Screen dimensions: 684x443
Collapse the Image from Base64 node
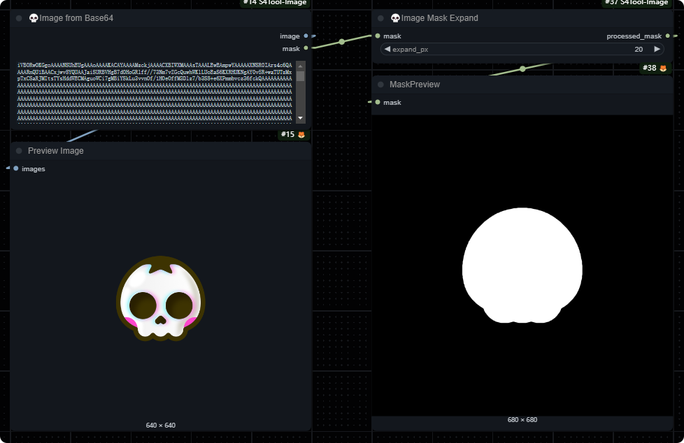point(19,18)
